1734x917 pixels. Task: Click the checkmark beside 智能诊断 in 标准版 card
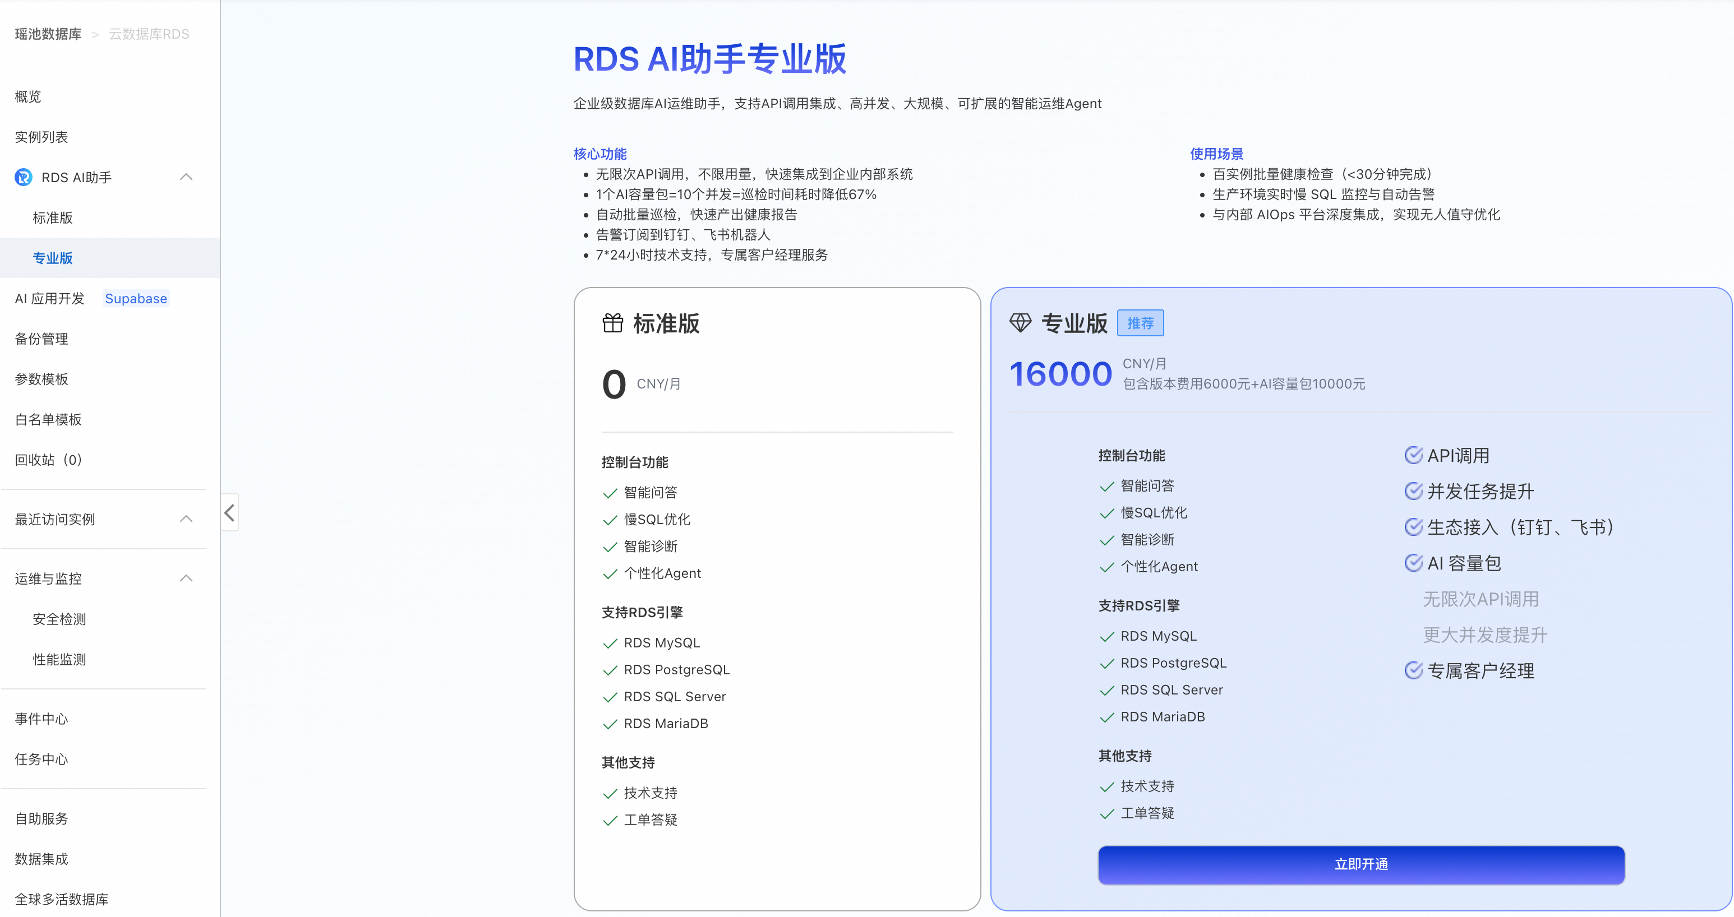(x=610, y=547)
